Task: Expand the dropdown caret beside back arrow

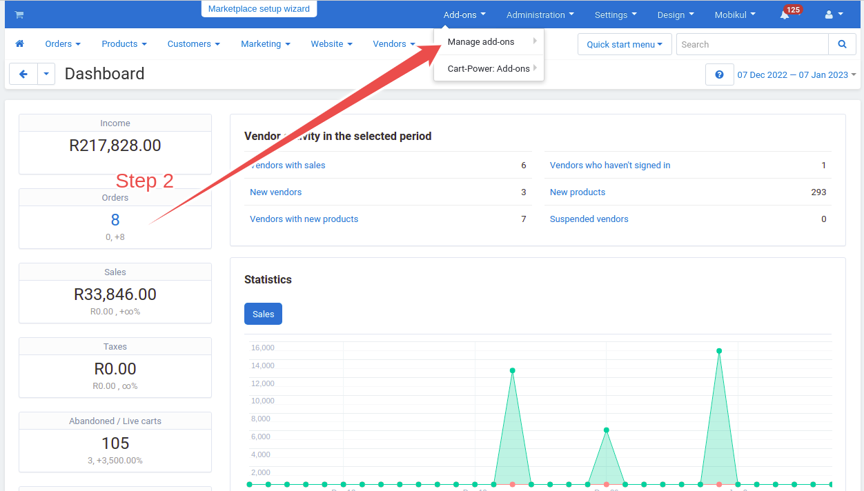Action: coord(46,74)
